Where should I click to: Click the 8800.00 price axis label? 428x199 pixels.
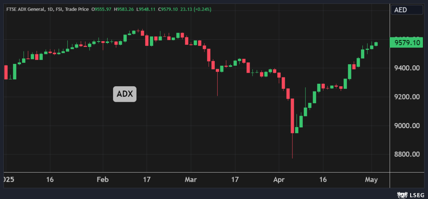click(x=407, y=154)
